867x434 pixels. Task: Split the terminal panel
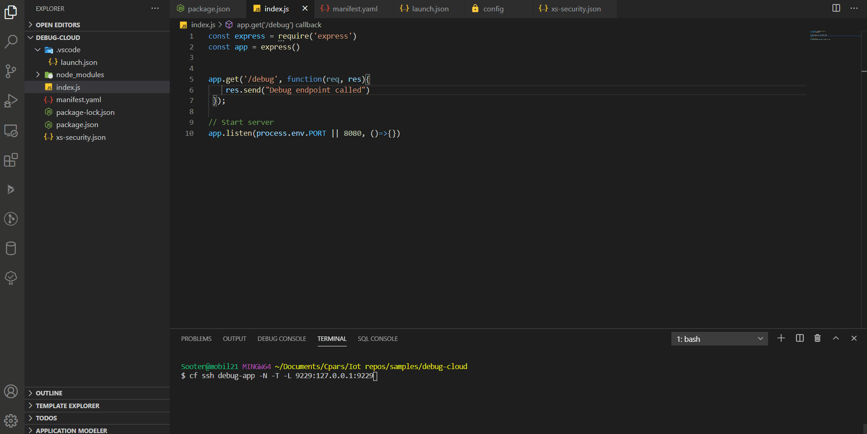(x=799, y=338)
